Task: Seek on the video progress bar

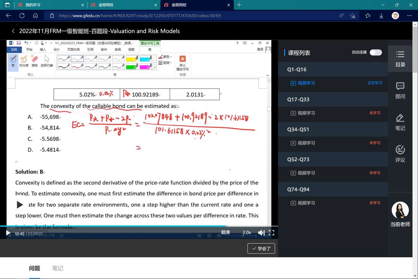Action: pos(122,226)
